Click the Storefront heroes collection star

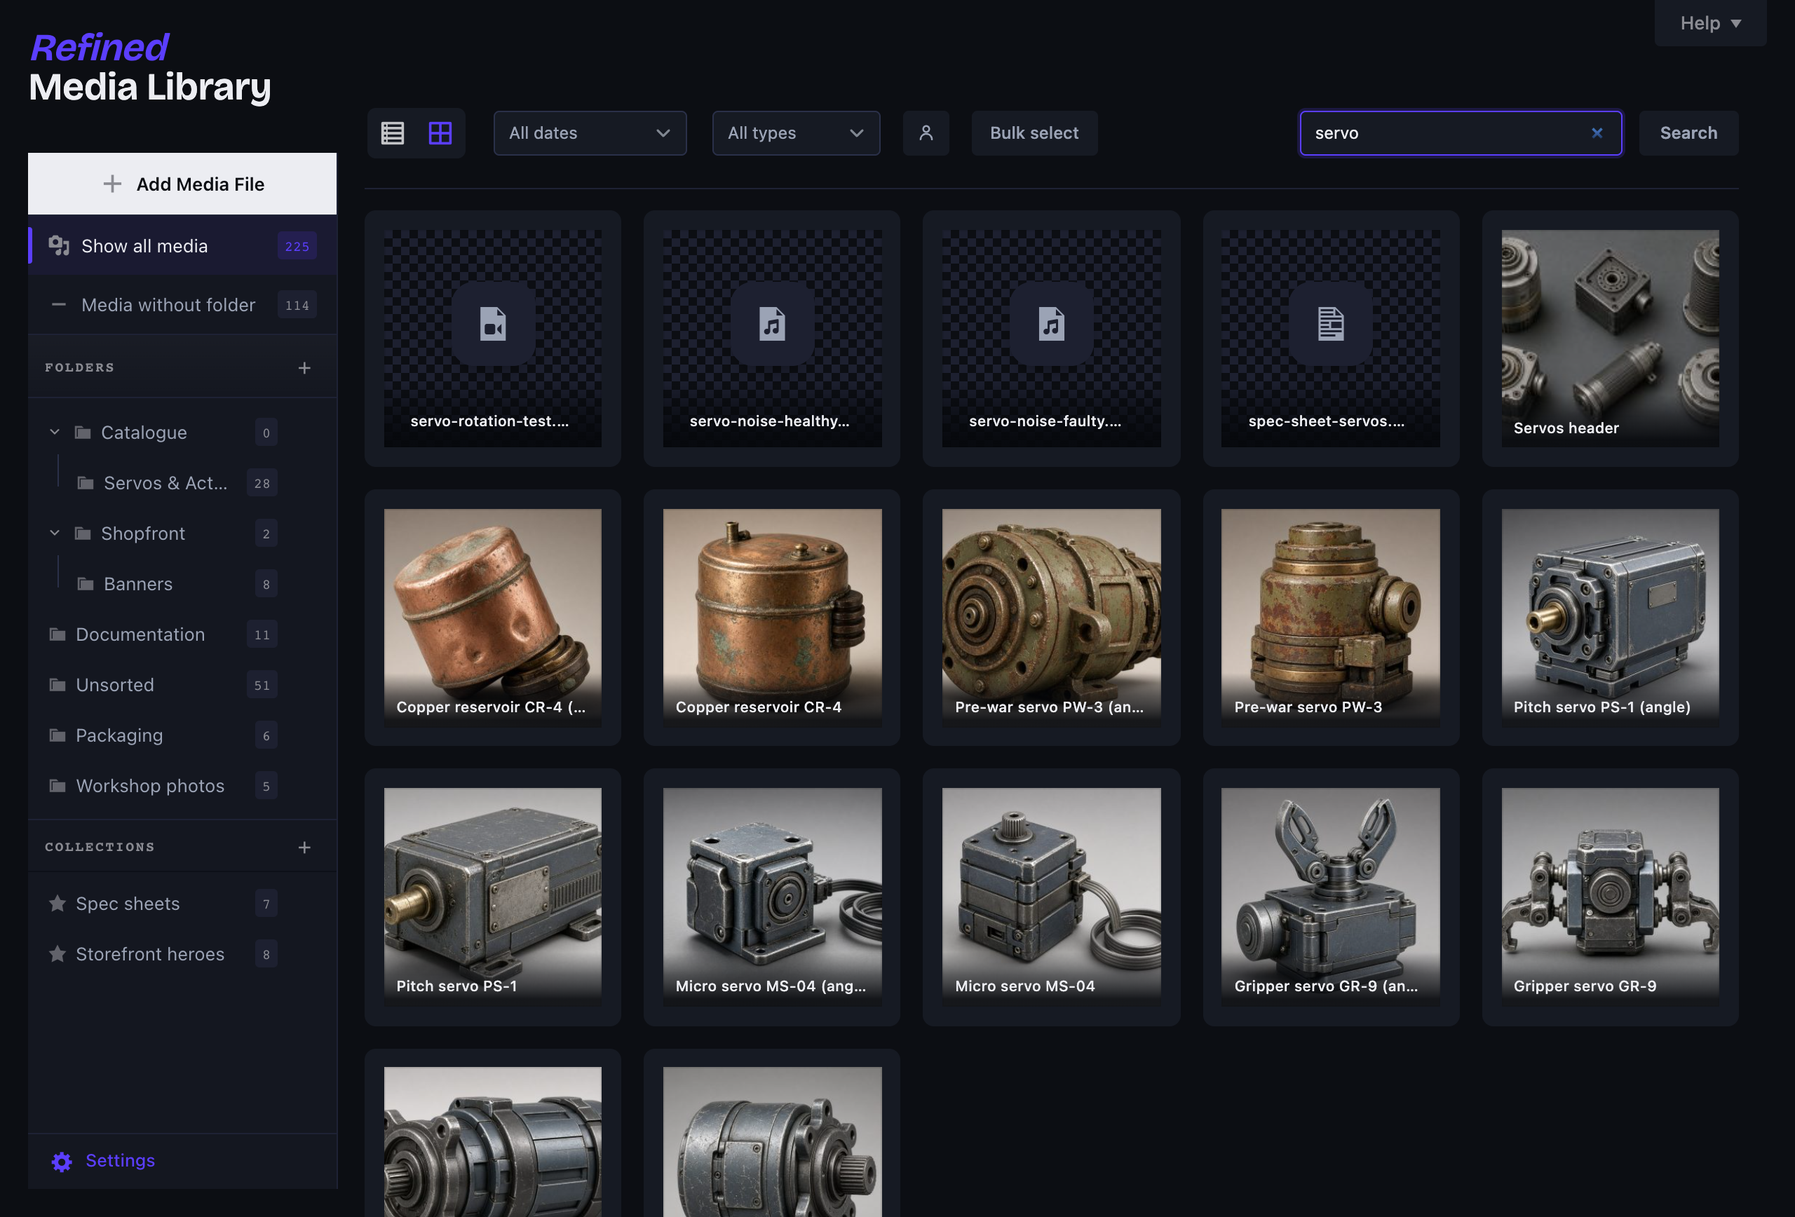pyautogui.click(x=57, y=954)
